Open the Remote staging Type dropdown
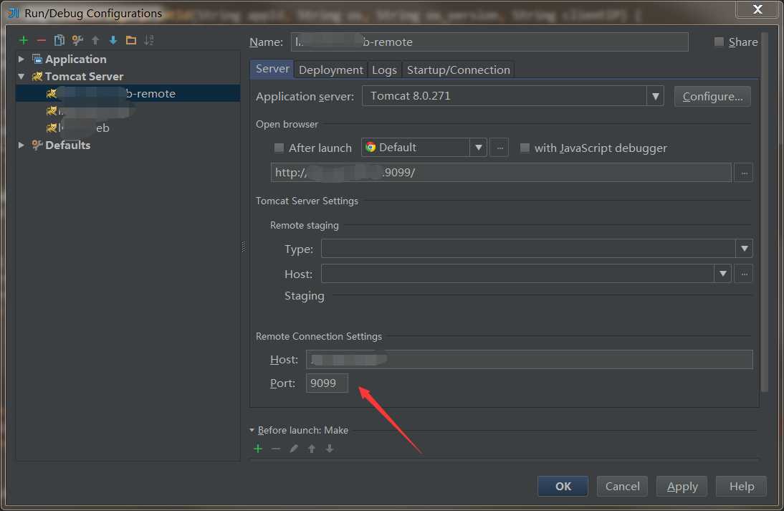The image size is (784, 511). click(x=744, y=249)
